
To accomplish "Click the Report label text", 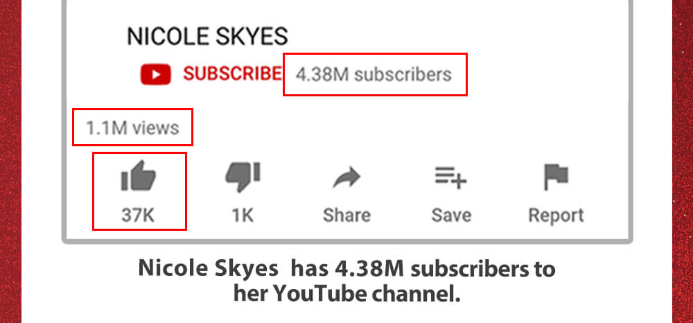I will coord(556,216).
